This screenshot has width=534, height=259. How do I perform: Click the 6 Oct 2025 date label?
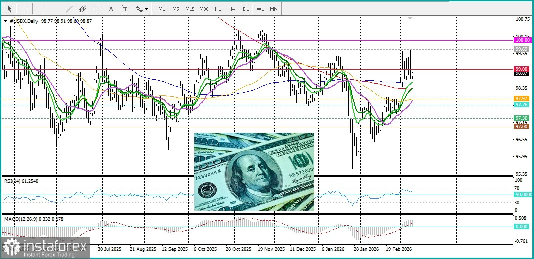pos(205,249)
